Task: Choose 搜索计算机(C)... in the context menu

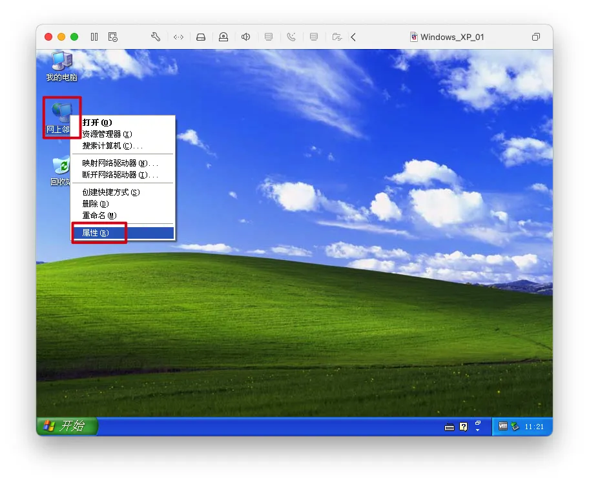Action: (x=123, y=146)
